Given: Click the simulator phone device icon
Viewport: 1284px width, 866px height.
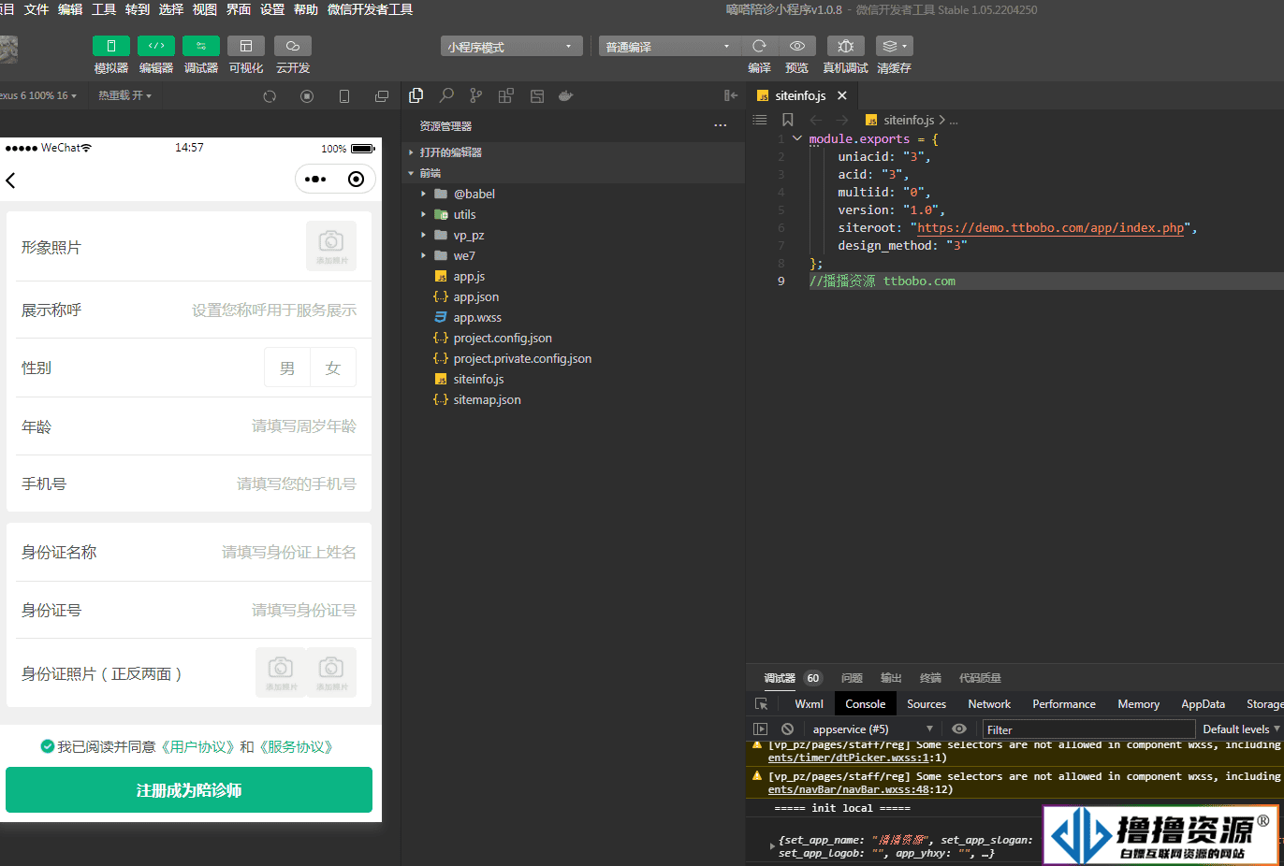Looking at the screenshot, I should coord(344,96).
